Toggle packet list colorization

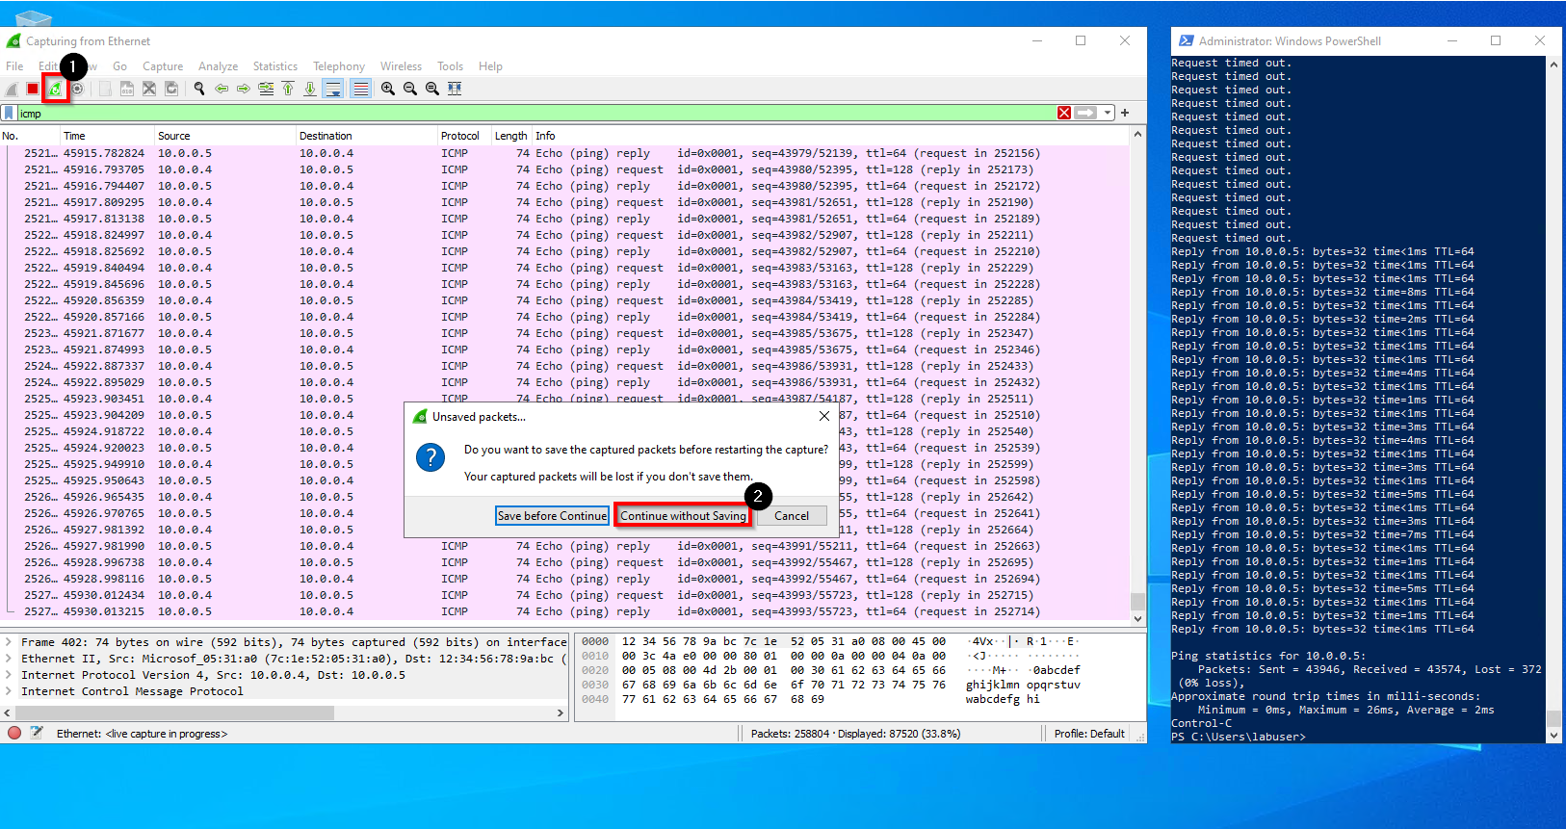pos(361,89)
